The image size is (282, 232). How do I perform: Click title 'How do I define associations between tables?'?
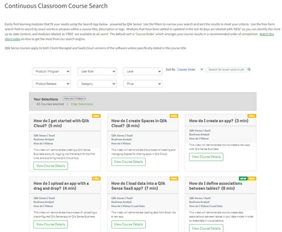(x=215, y=186)
